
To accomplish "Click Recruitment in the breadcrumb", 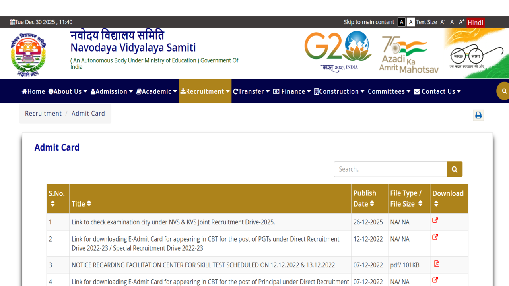I will point(43,114).
